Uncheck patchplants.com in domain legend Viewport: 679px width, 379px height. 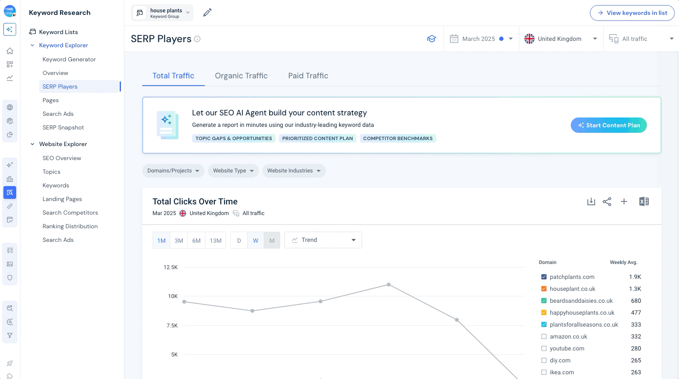(x=544, y=277)
